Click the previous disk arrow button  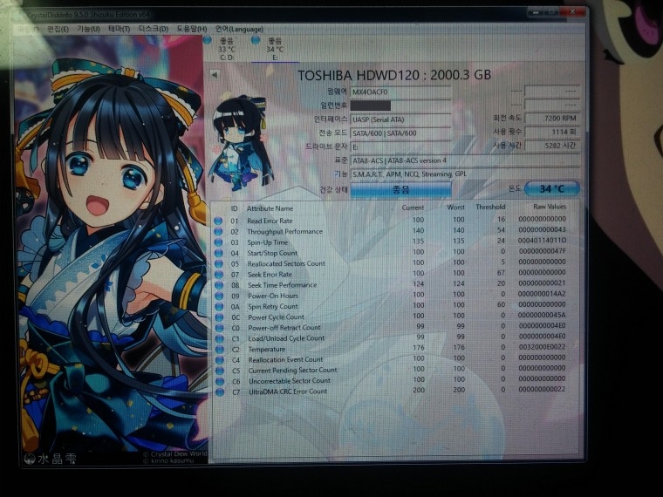[x=215, y=75]
